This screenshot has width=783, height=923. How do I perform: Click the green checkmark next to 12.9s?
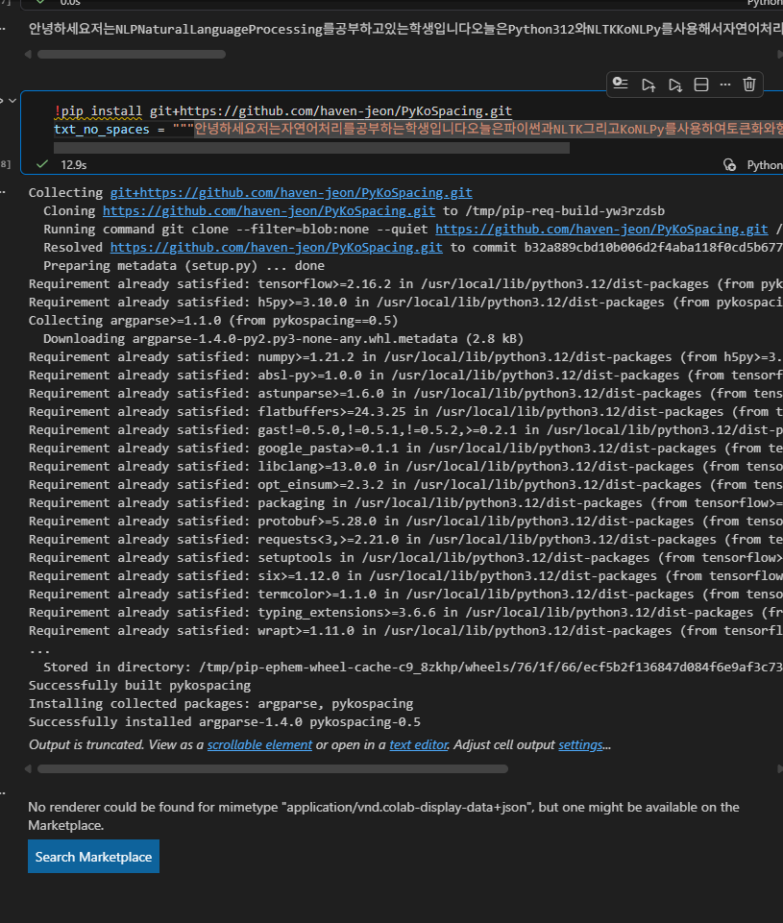point(42,164)
